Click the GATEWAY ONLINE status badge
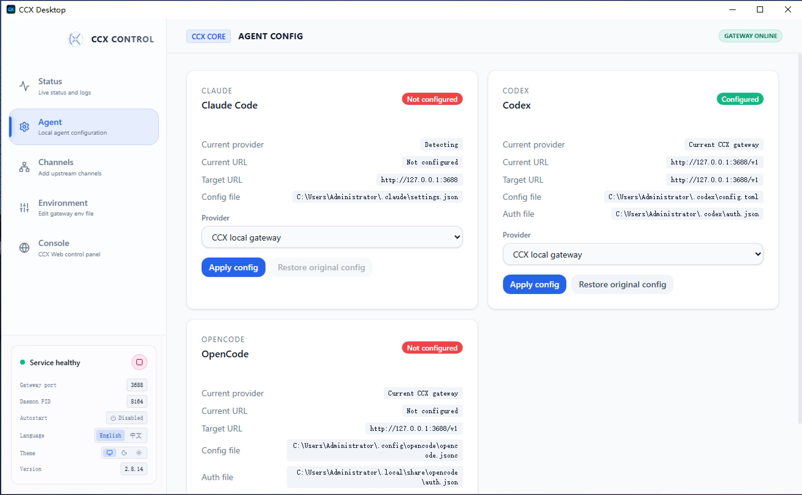Image resolution: width=802 pixels, height=495 pixels. click(750, 36)
